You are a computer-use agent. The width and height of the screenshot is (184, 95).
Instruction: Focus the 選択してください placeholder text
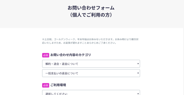[56, 94]
